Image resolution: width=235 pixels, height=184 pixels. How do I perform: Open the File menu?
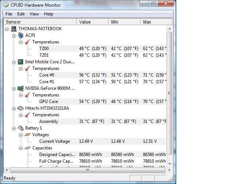click(x=9, y=14)
